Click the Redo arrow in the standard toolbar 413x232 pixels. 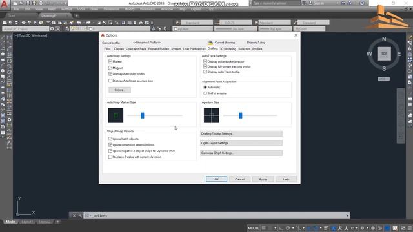coord(88,23)
